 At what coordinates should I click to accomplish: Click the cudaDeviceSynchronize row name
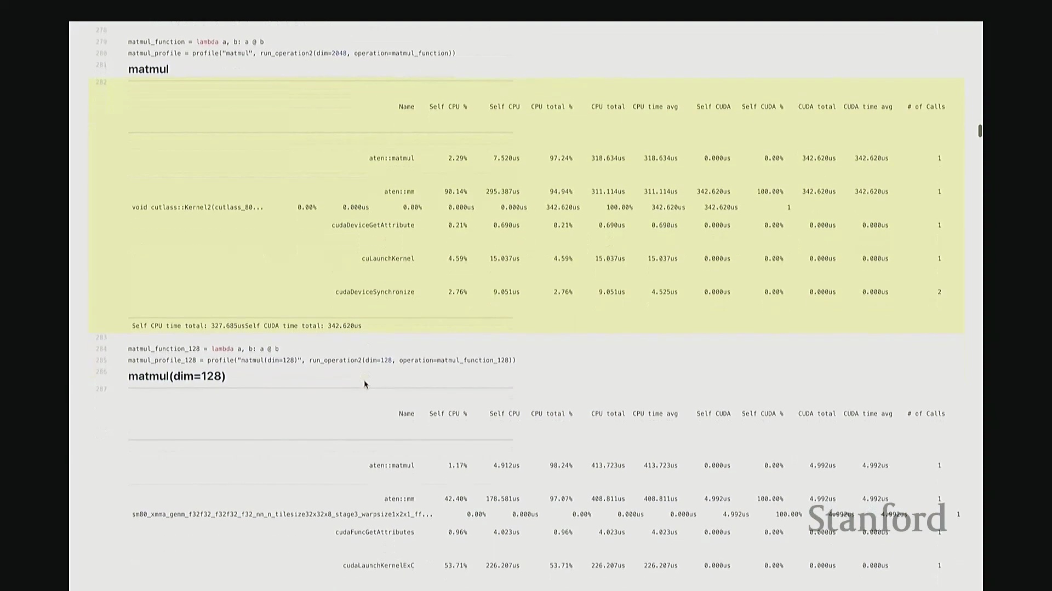(375, 292)
